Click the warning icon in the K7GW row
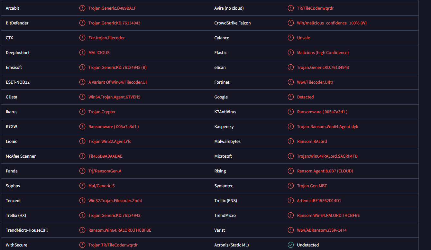The height and width of the screenshot is (250, 431). [82, 126]
